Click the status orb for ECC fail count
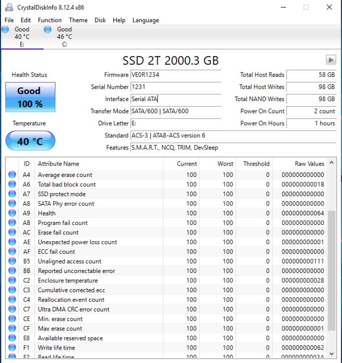Viewport: 342px width, 363px height. click(12, 252)
